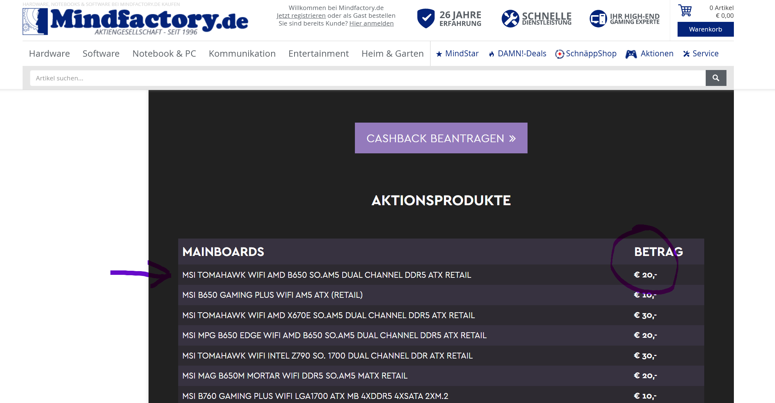This screenshot has width=775, height=403.
Task: Open the Hardware menu
Action: (x=49, y=54)
